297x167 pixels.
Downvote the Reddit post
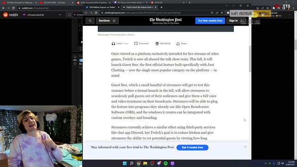click(x=75, y=64)
